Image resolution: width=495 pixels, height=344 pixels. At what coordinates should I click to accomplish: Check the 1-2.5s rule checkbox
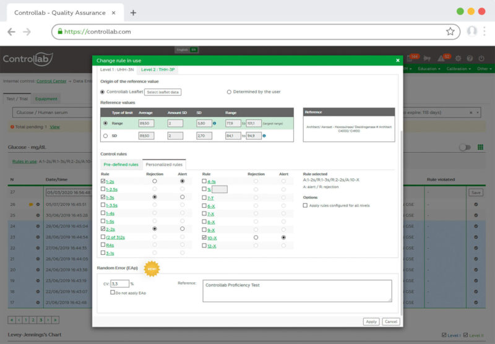(x=103, y=189)
